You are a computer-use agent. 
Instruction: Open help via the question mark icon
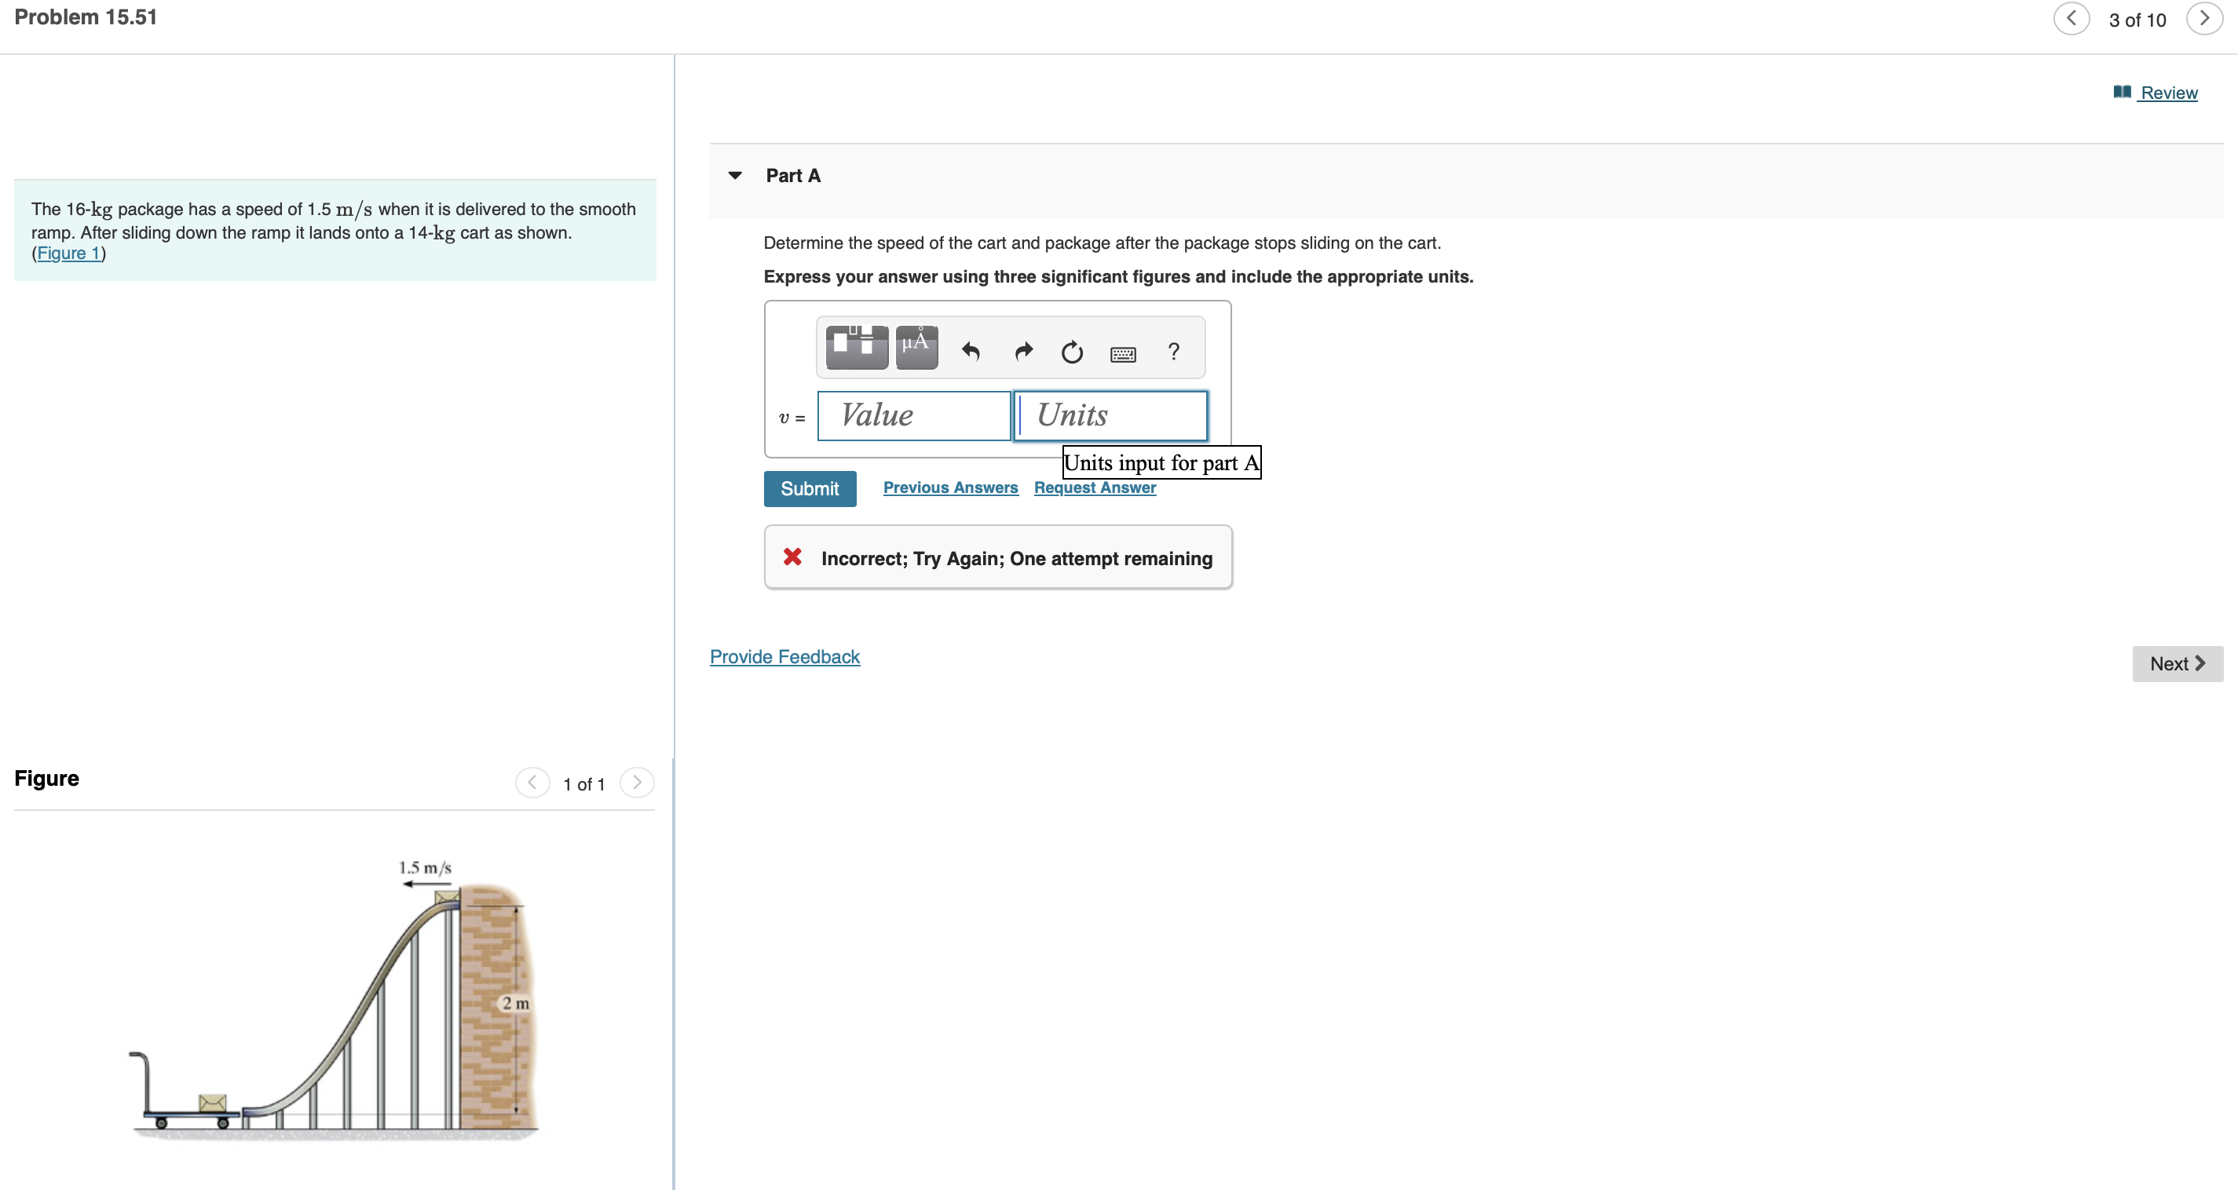(x=1173, y=351)
